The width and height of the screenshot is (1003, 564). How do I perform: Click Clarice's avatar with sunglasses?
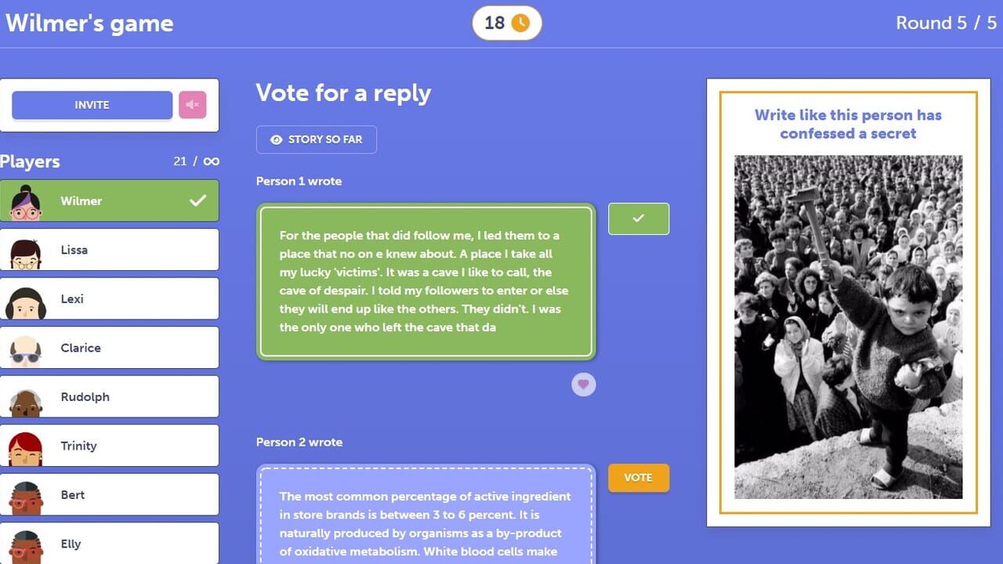(x=26, y=349)
